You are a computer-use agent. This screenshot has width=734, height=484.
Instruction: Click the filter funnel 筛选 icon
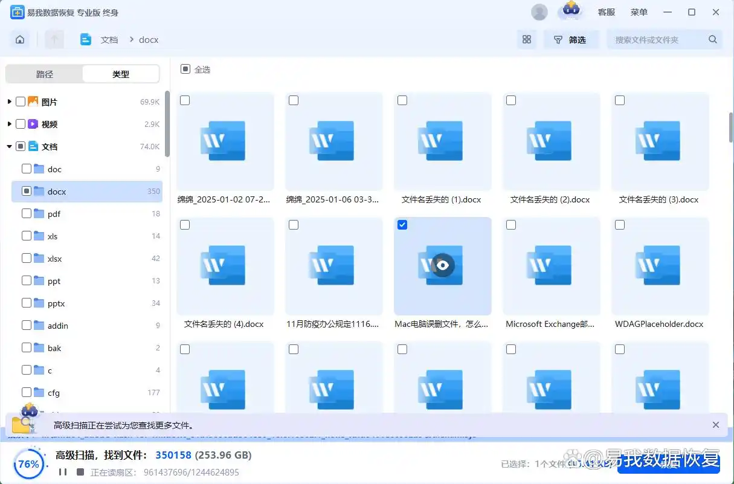[571, 39]
